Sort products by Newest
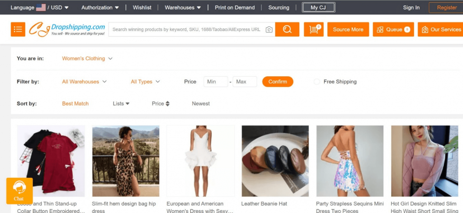The width and height of the screenshot is (463, 213). pyautogui.click(x=201, y=104)
